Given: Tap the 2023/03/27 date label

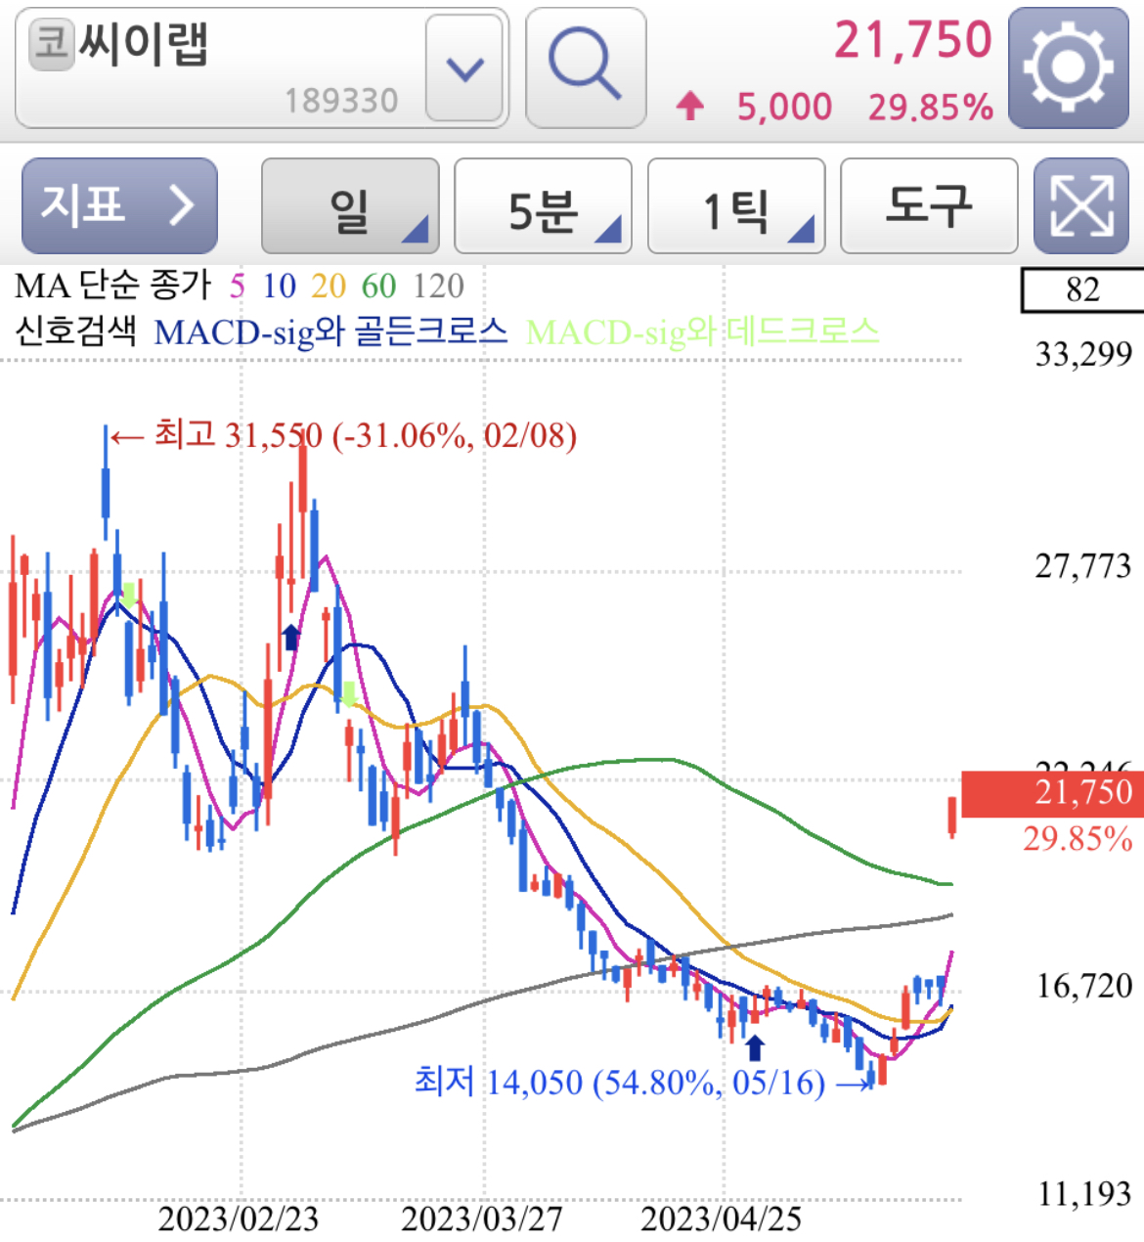Looking at the screenshot, I should tap(482, 1220).
